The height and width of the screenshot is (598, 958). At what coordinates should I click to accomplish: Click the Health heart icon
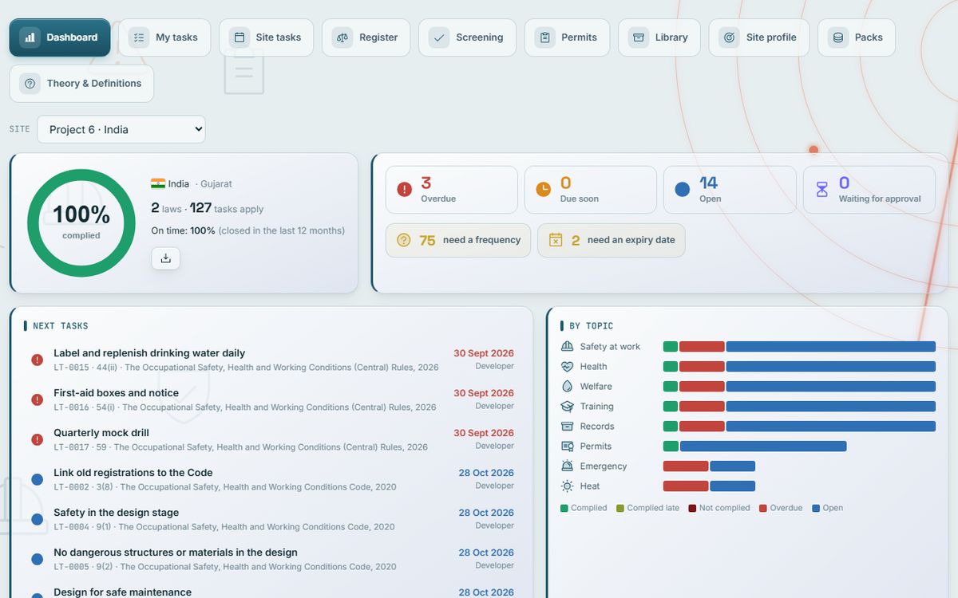(568, 367)
